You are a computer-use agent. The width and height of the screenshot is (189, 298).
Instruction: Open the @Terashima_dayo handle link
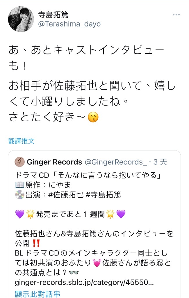coord(69,24)
